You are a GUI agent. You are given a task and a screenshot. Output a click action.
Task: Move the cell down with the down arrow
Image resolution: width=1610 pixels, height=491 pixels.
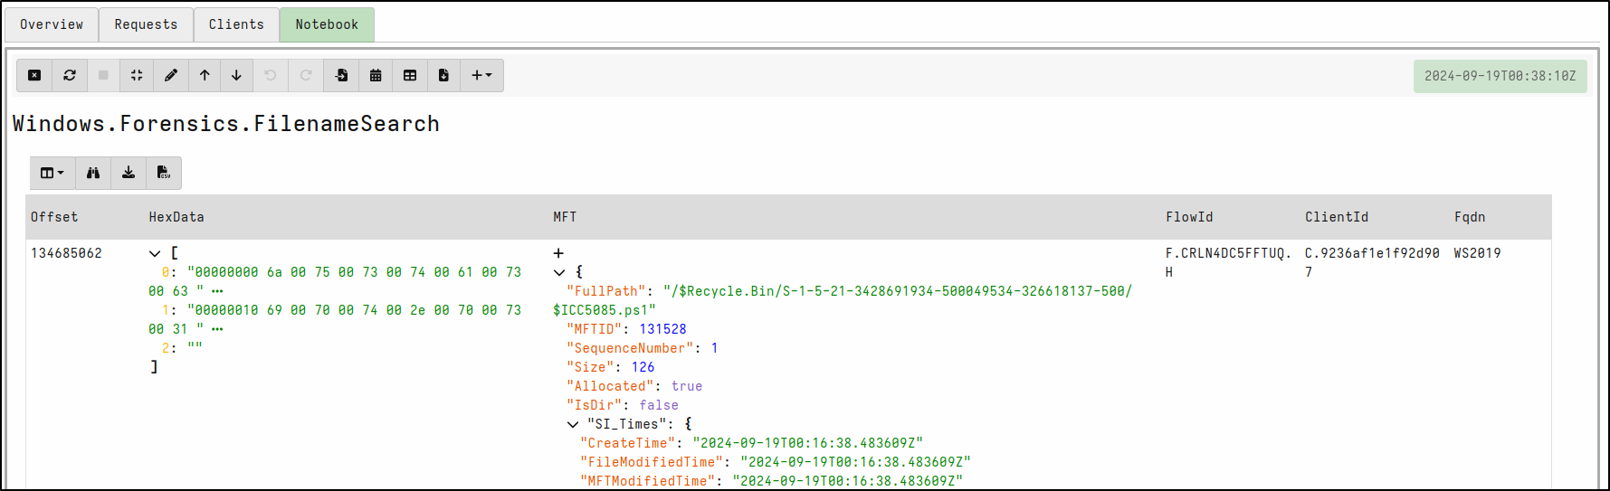pos(236,75)
